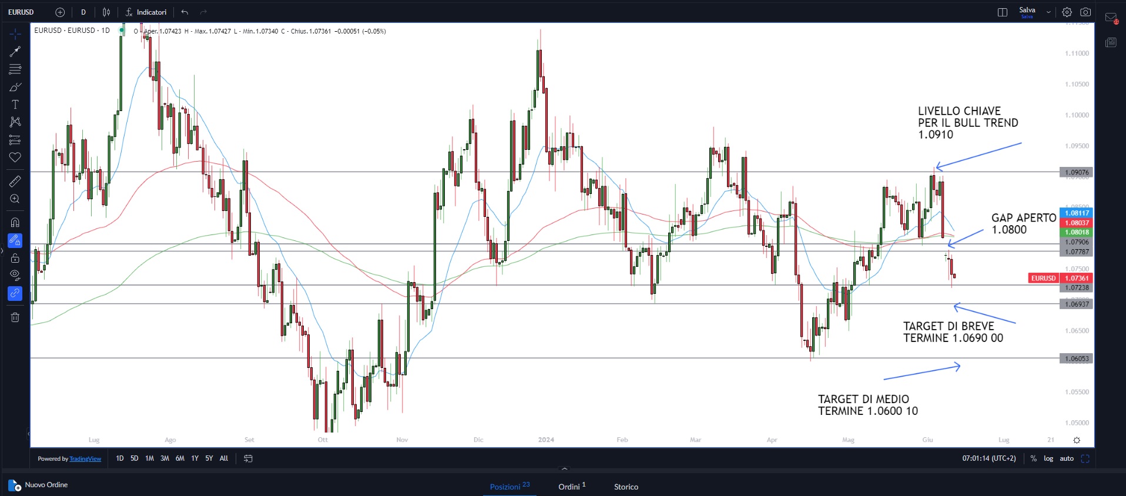Open the messages envelope inbox
1126x496 pixels.
tap(1111, 18)
